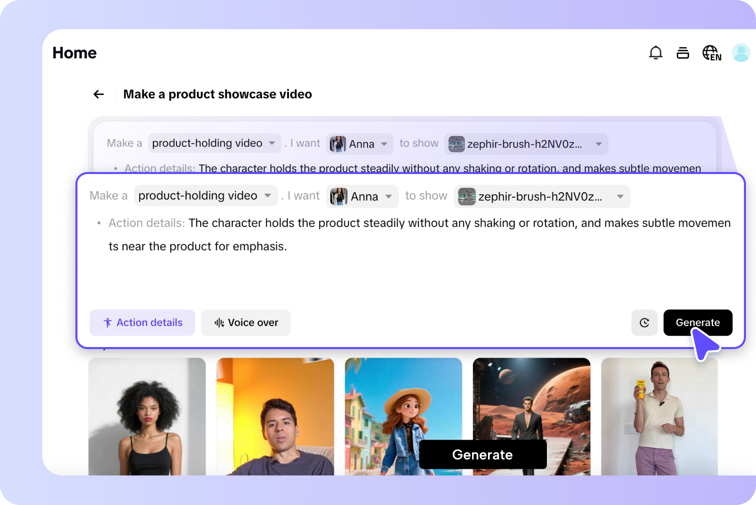This screenshot has width=756, height=505.
Task: Select the curly-haired woman thumbnail
Action: point(147,416)
